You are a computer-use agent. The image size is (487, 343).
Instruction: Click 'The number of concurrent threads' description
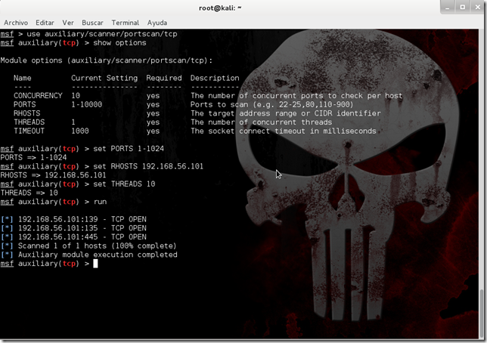click(x=261, y=122)
